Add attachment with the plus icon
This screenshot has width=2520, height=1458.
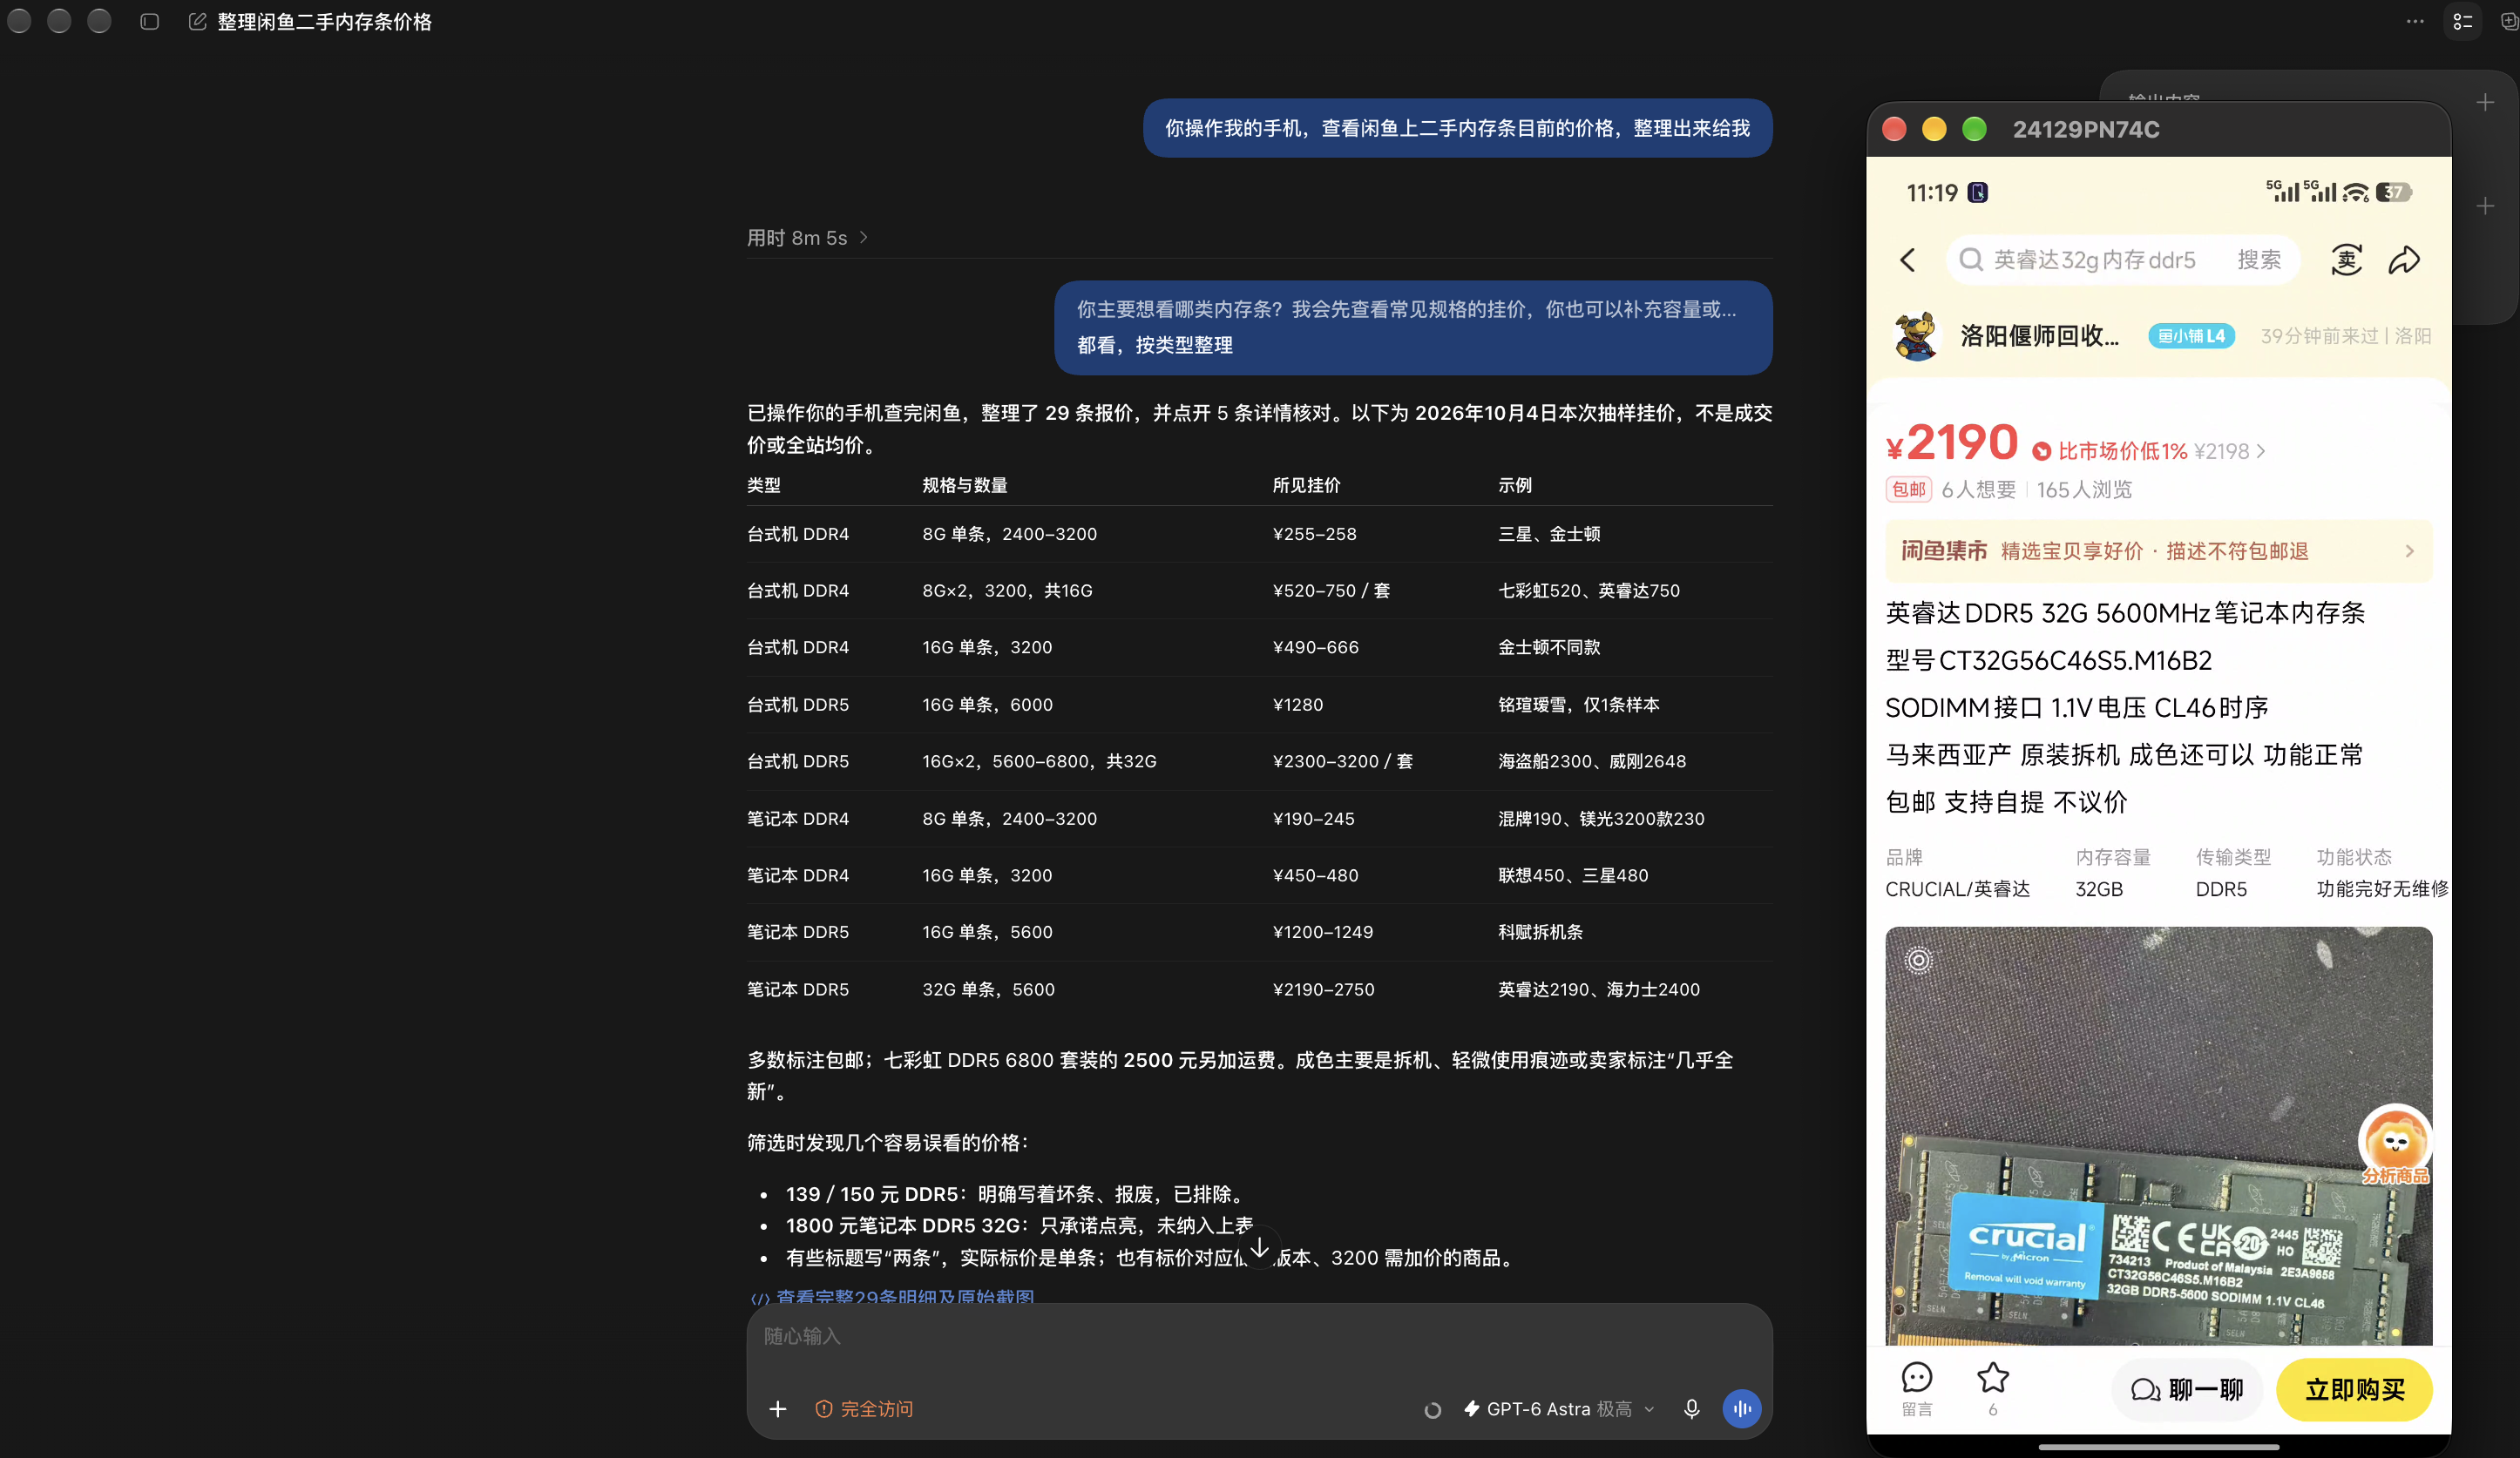tap(778, 1409)
